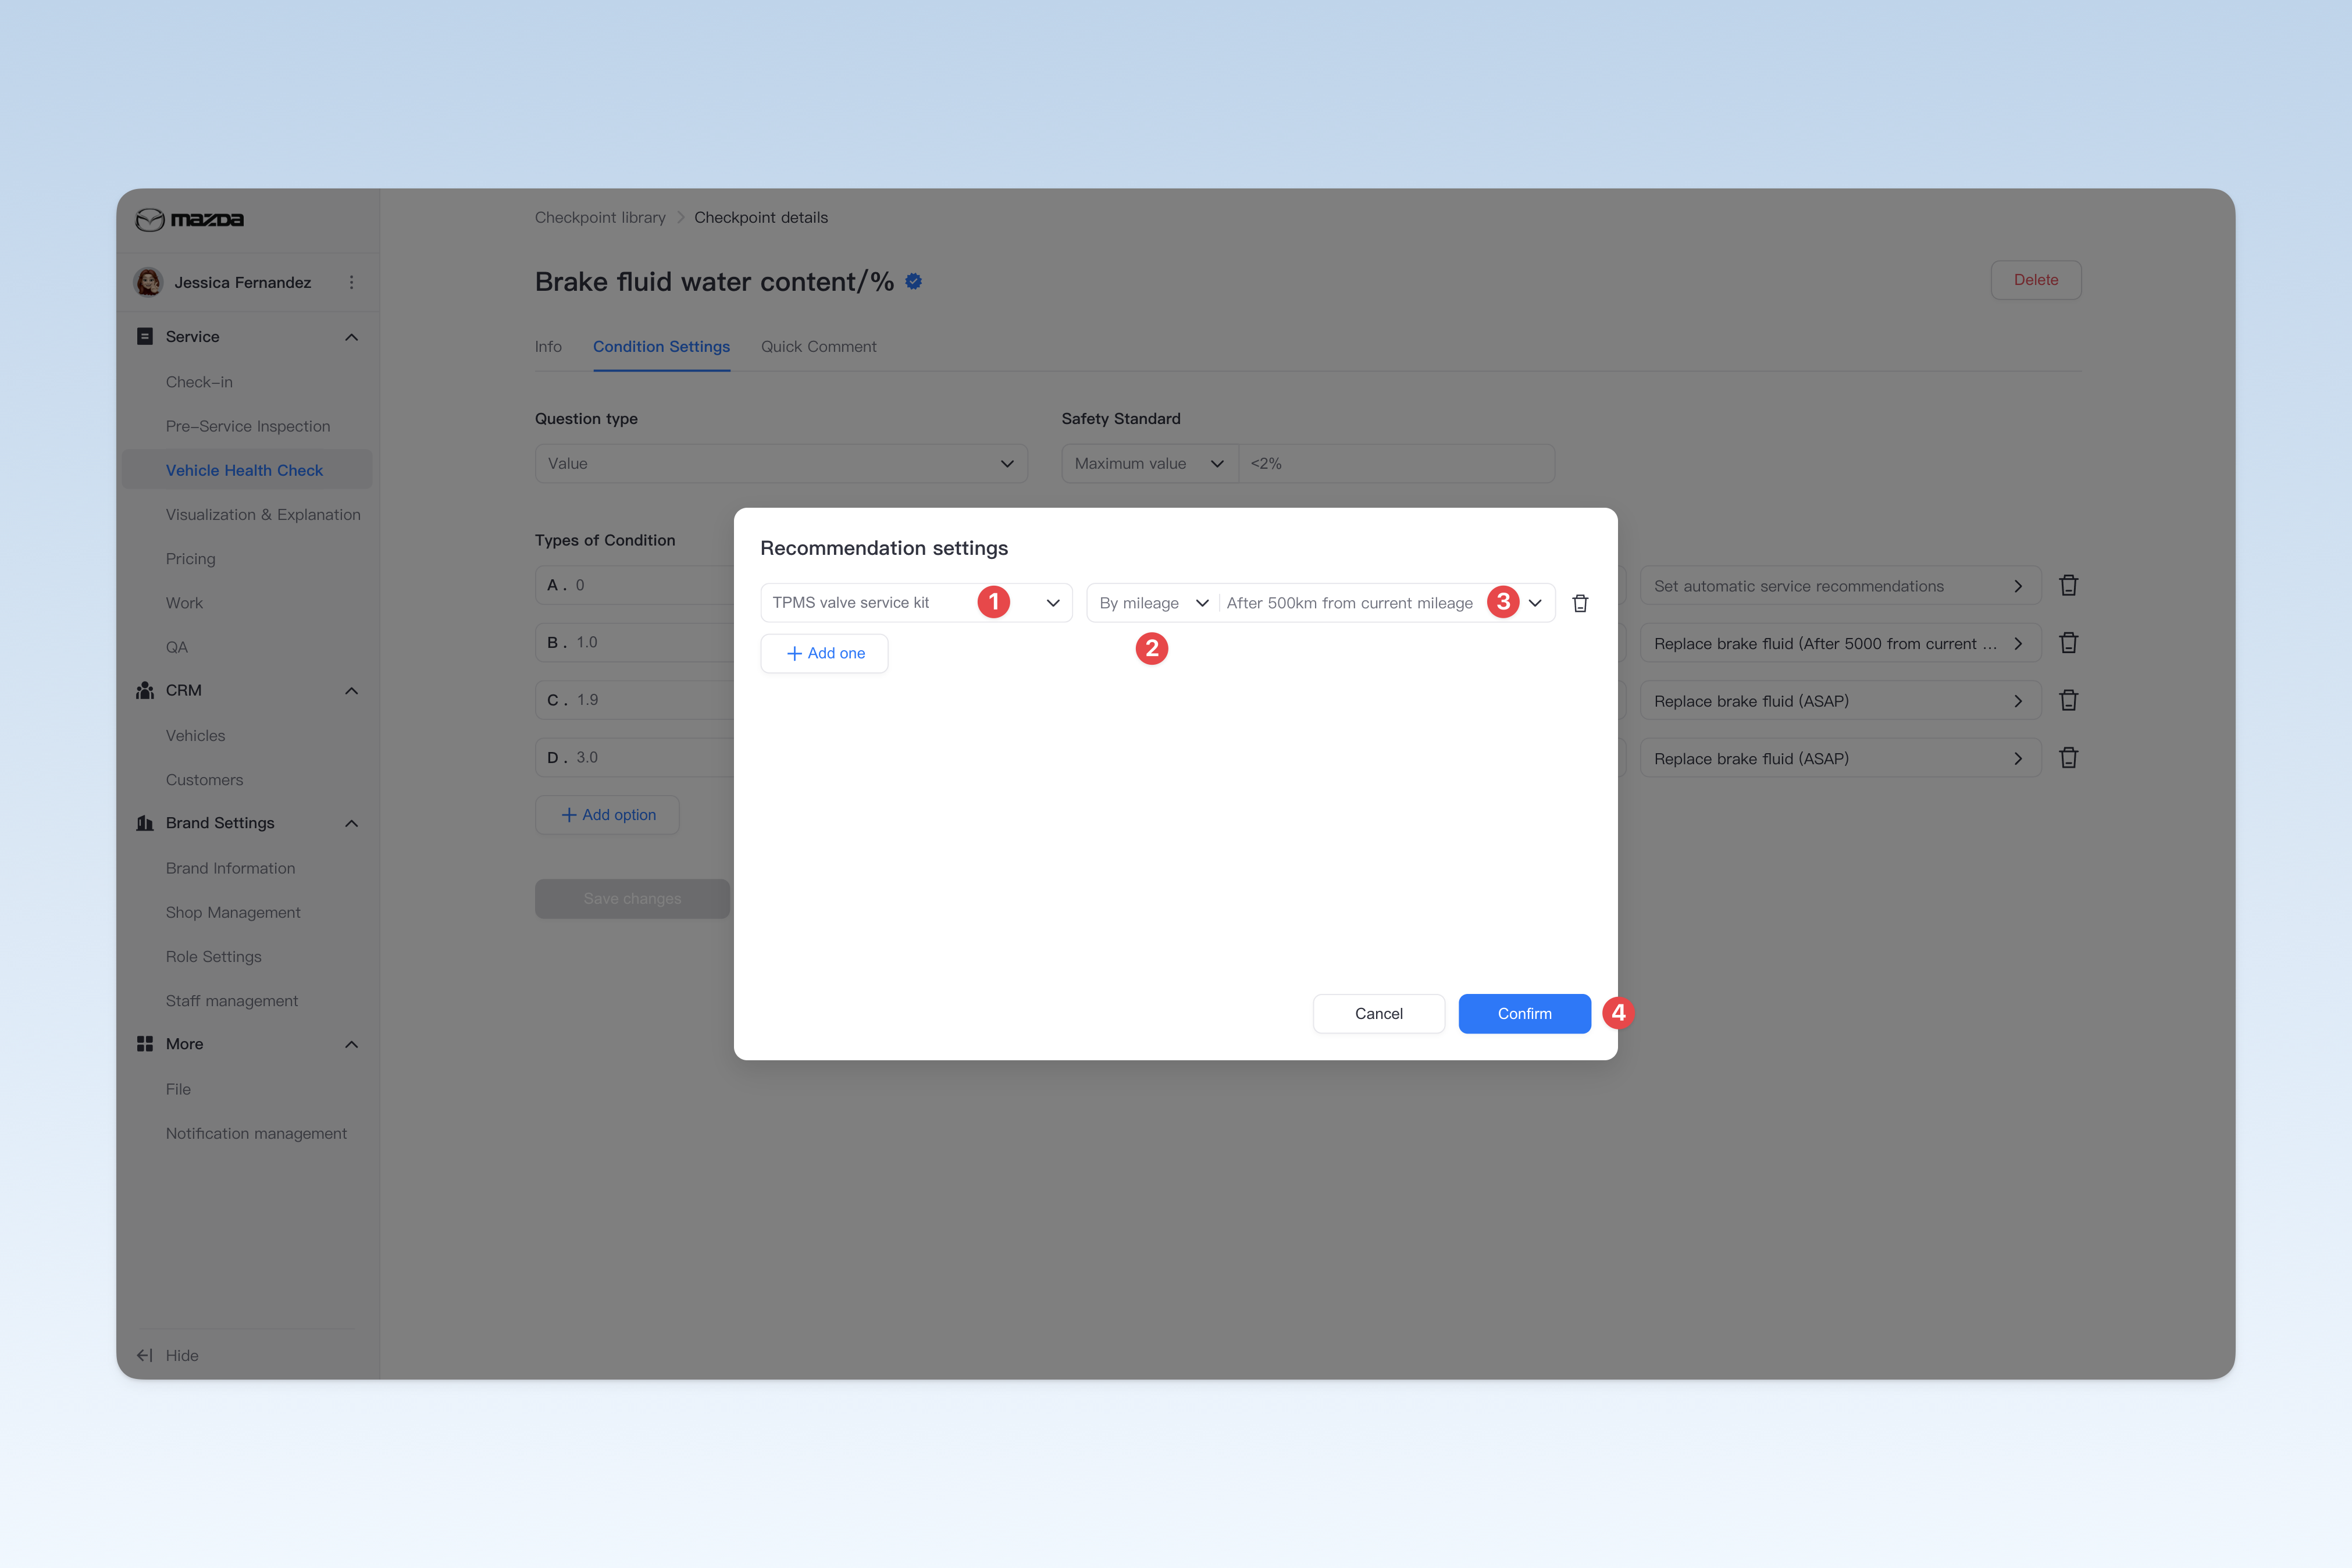Click the verified badge next to the title

(913, 282)
